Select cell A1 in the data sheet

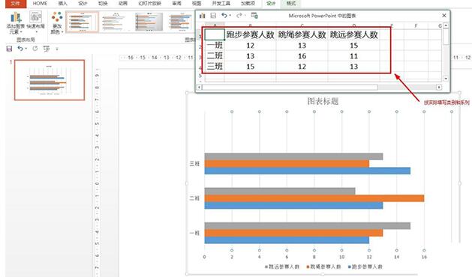click(x=215, y=34)
